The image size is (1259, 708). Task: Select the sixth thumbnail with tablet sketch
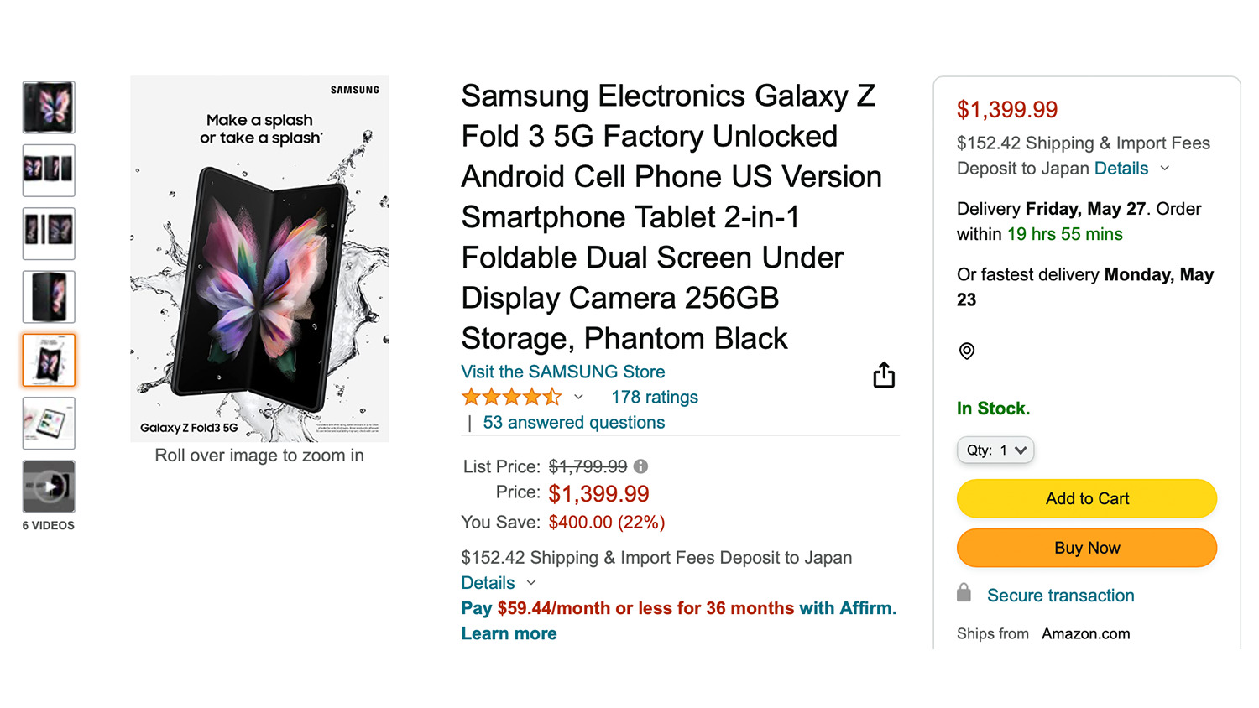[x=49, y=424]
